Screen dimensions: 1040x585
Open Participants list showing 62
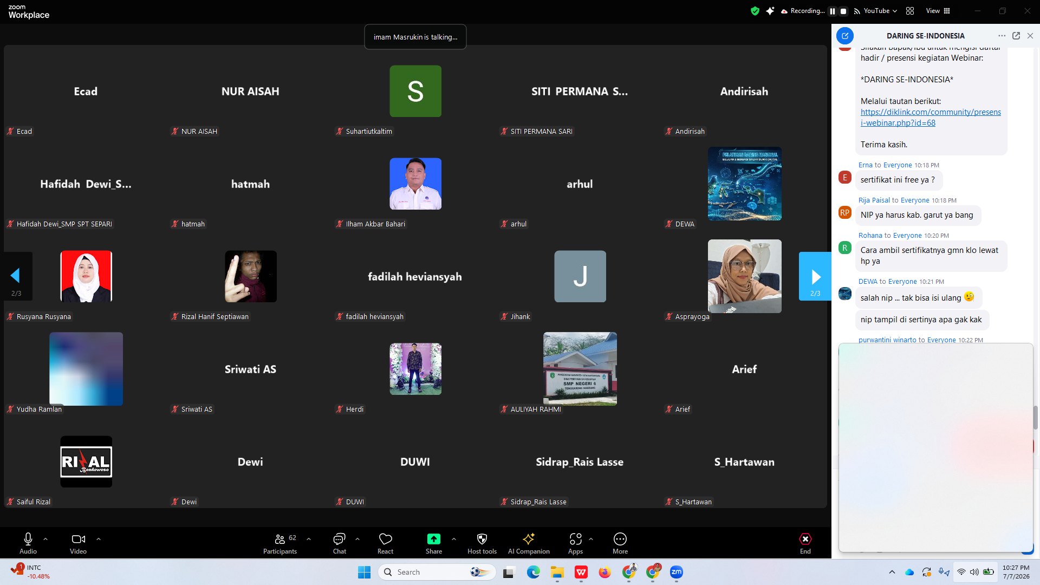280,543
